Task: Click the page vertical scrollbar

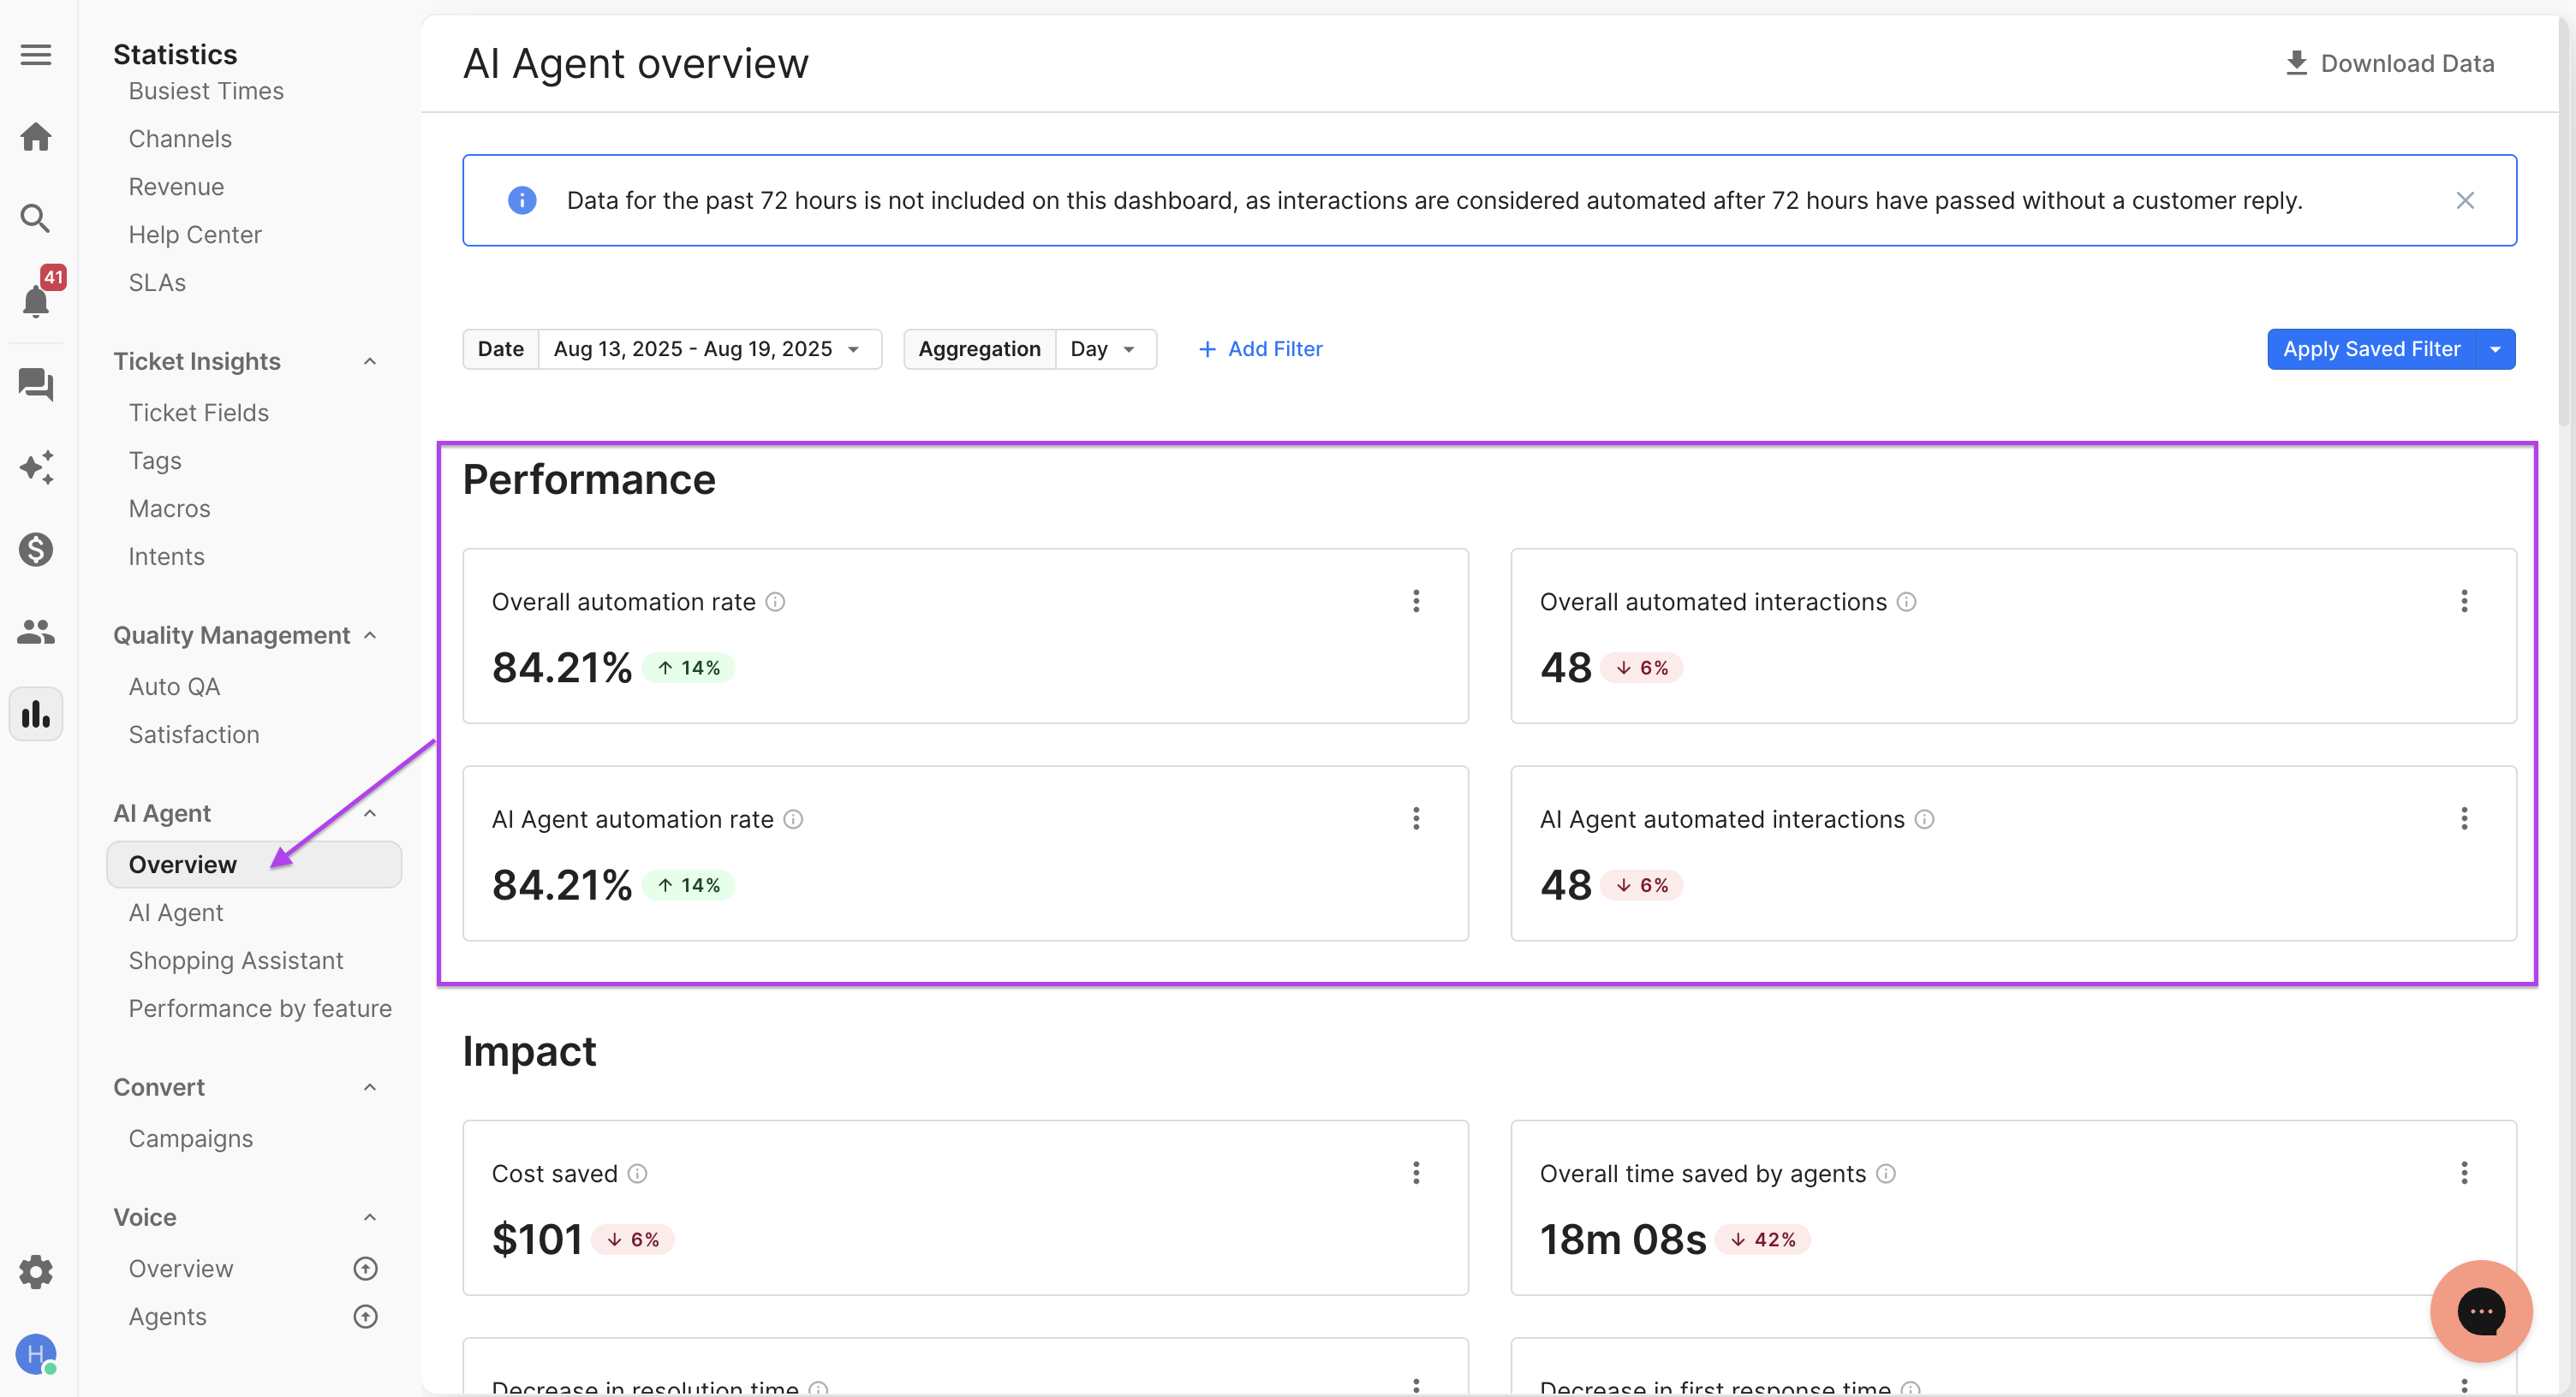Action: point(2566,220)
